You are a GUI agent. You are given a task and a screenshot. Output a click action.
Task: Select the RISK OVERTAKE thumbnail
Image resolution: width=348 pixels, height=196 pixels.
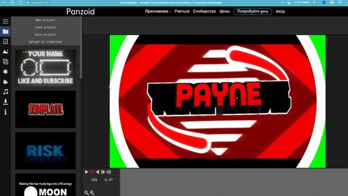pos(46,151)
